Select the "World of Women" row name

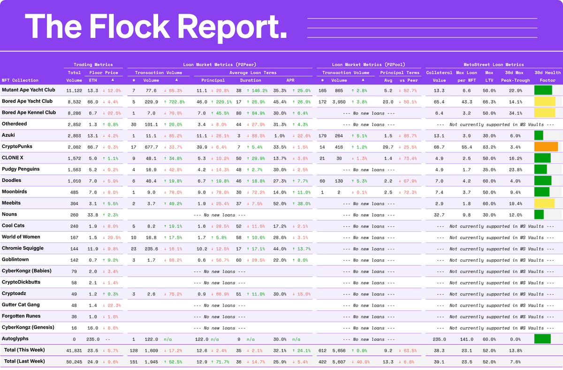pyautogui.click(x=22, y=237)
